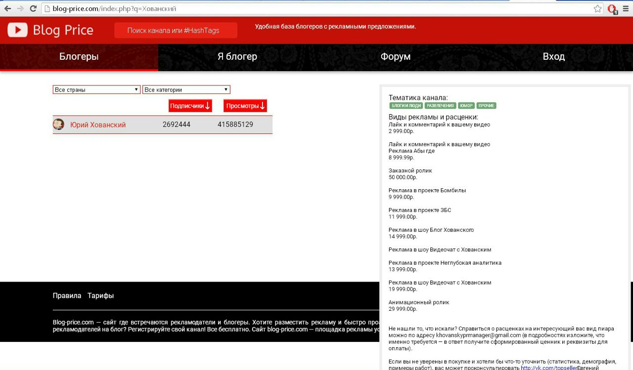Viewport: 633px width, 370px height.
Task: Sort by Просмотры
Action: [x=245, y=106]
